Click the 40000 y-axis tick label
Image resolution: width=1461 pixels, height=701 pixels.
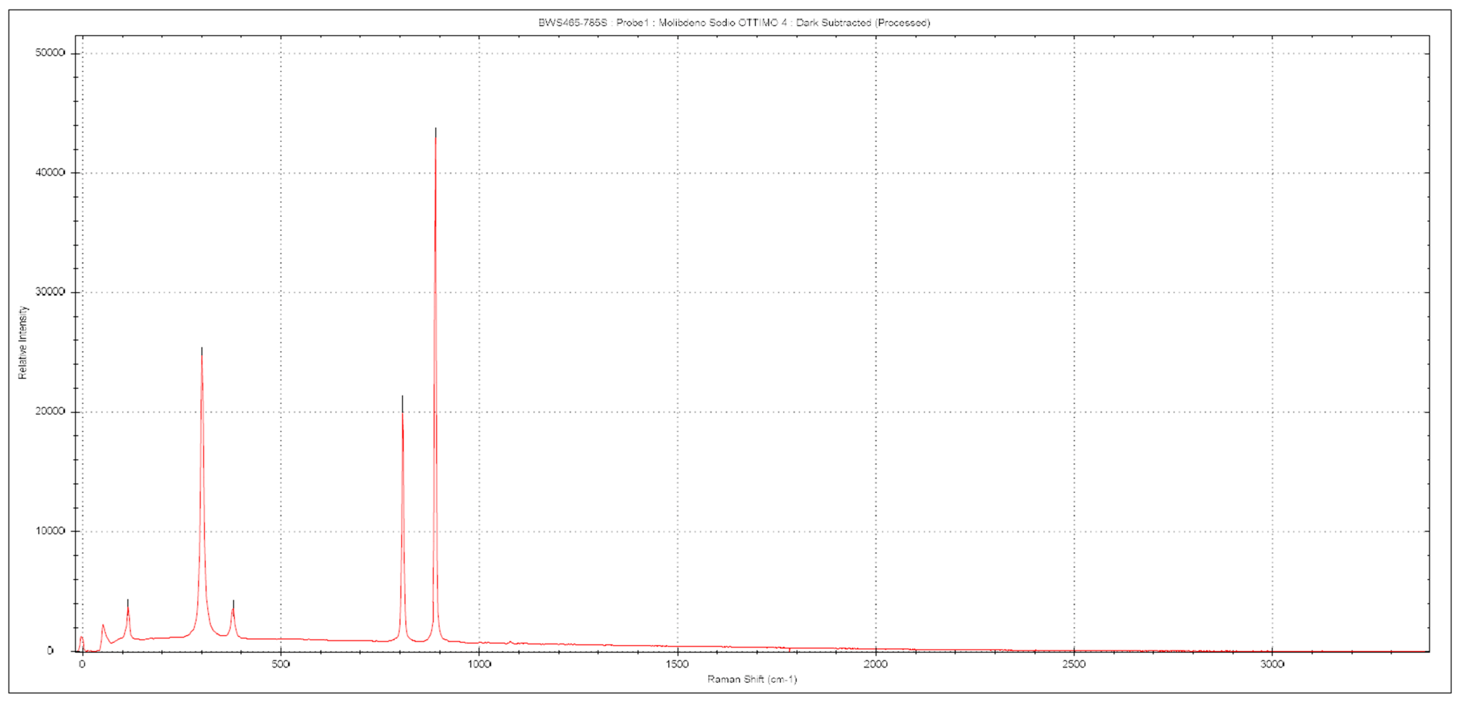[50, 172]
